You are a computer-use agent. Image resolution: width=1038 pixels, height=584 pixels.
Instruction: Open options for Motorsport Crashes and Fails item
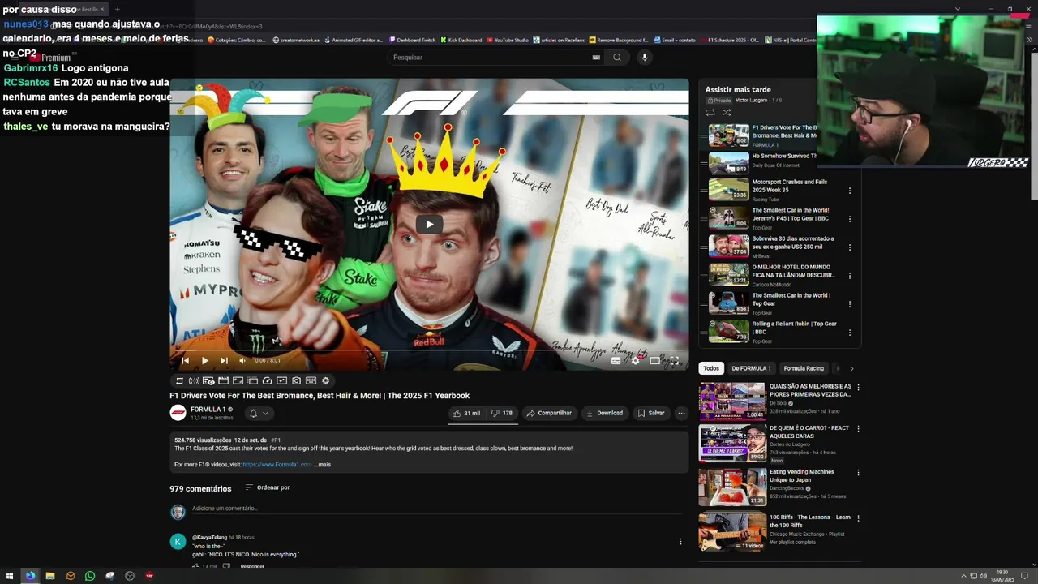point(850,191)
